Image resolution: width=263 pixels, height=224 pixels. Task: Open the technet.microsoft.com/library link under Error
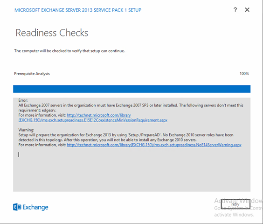tap(99, 115)
